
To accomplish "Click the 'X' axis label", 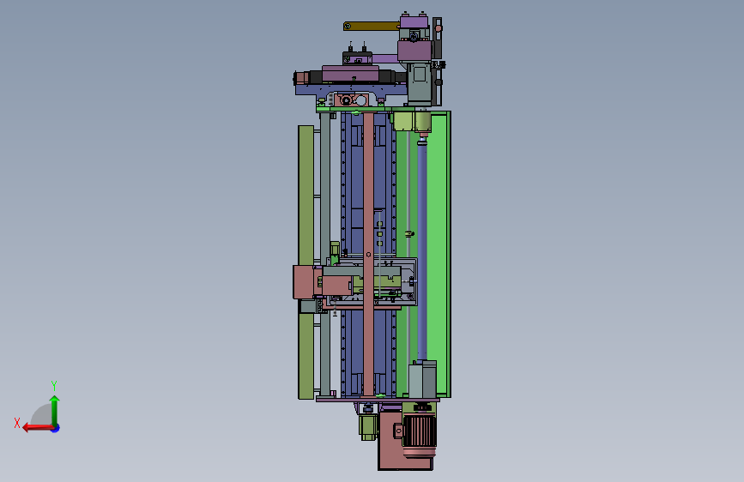I will coord(17,423).
